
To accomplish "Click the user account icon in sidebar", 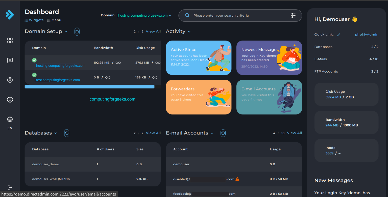I will (x=10, y=80).
